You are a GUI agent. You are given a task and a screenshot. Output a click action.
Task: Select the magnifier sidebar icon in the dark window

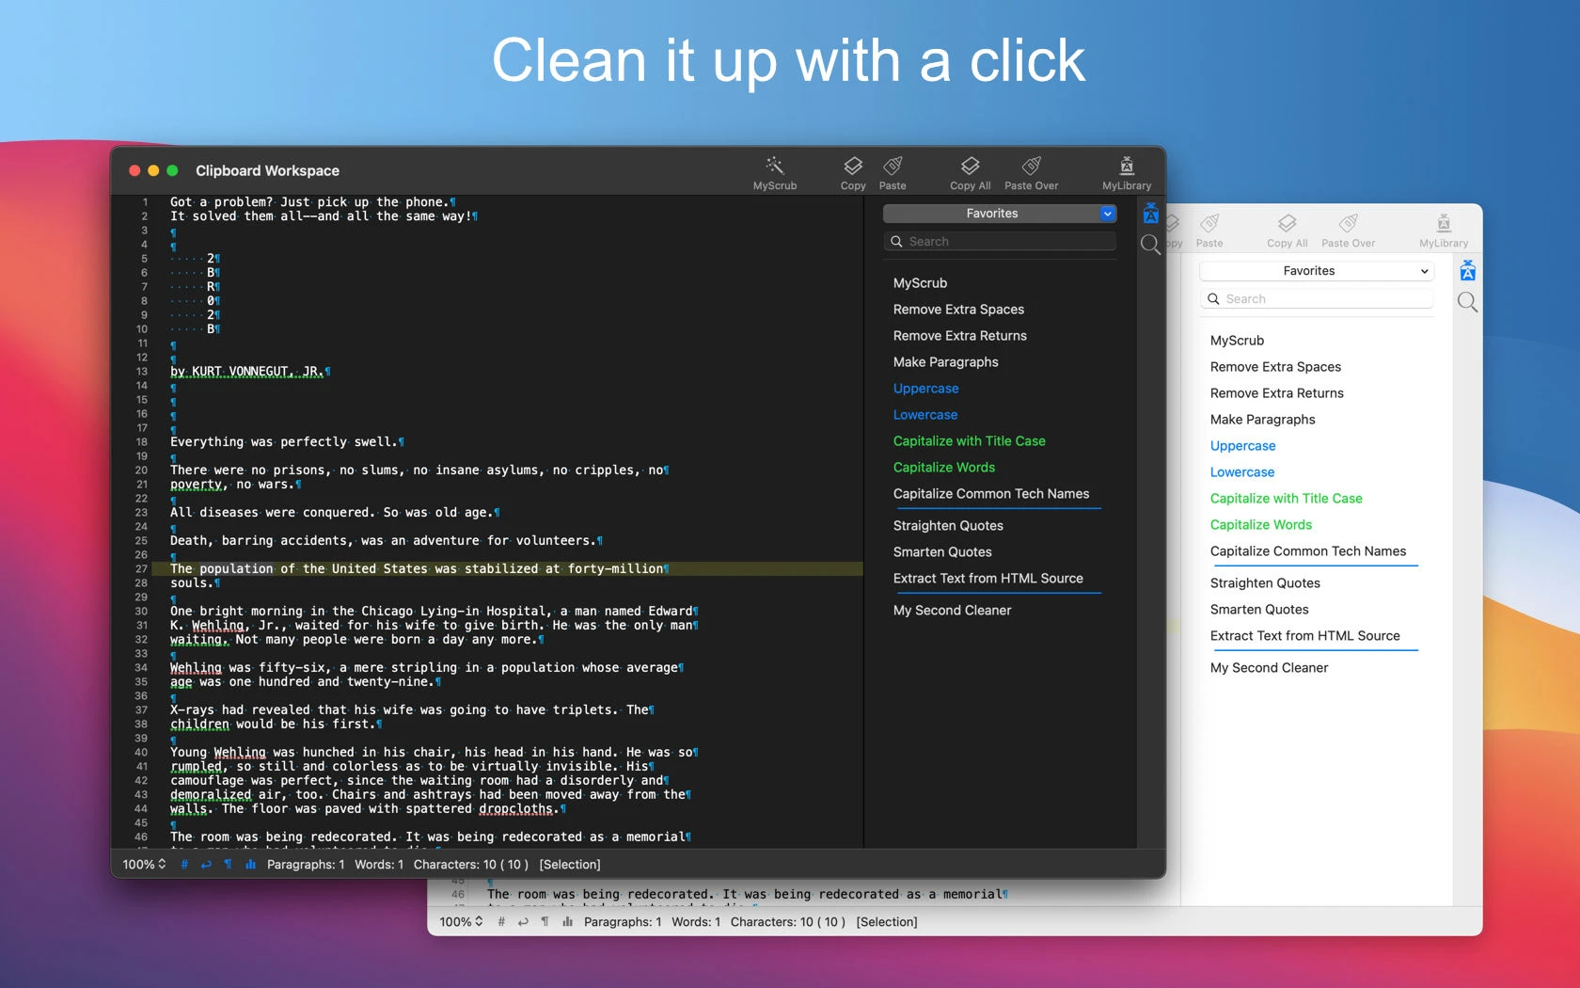tap(1150, 246)
